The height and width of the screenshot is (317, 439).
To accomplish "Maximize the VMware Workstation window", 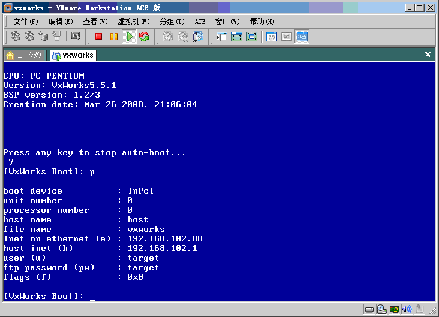I will pos(420,8).
